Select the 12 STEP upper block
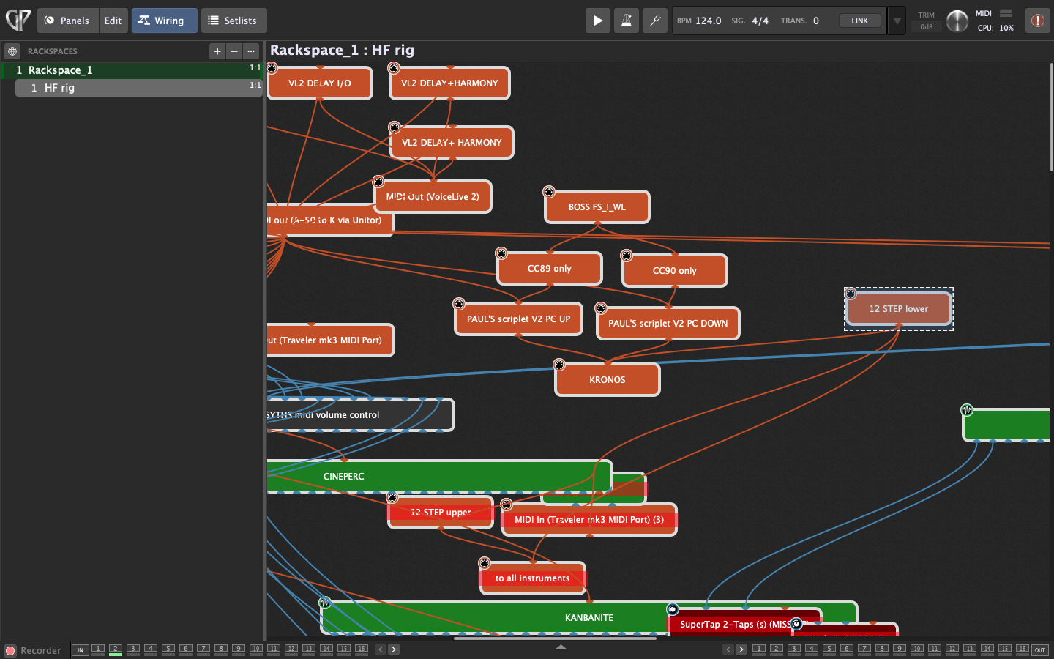This screenshot has height=659, width=1054. [x=441, y=513]
